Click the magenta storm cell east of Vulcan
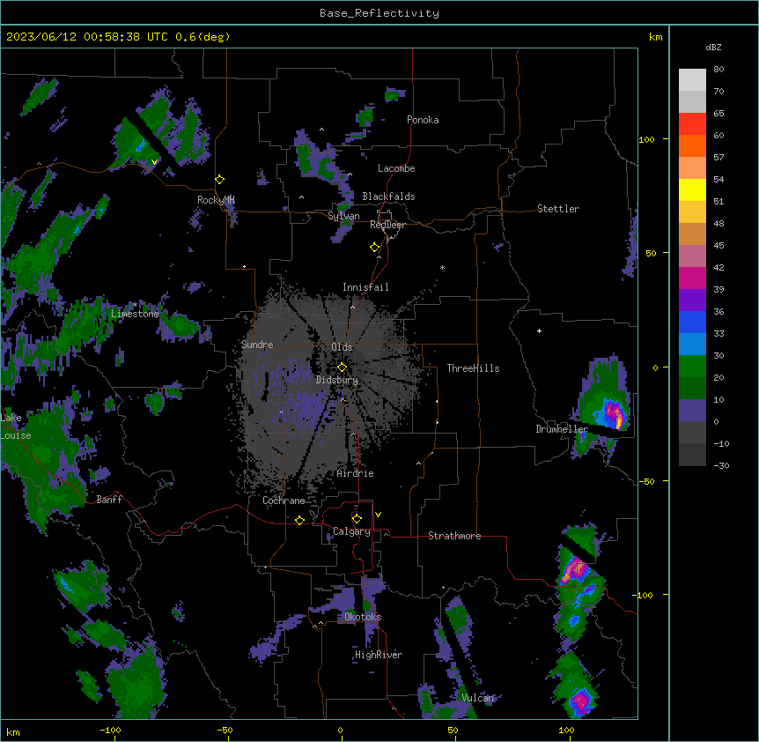The height and width of the screenshot is (742, 759). click(x=580, y=701)
